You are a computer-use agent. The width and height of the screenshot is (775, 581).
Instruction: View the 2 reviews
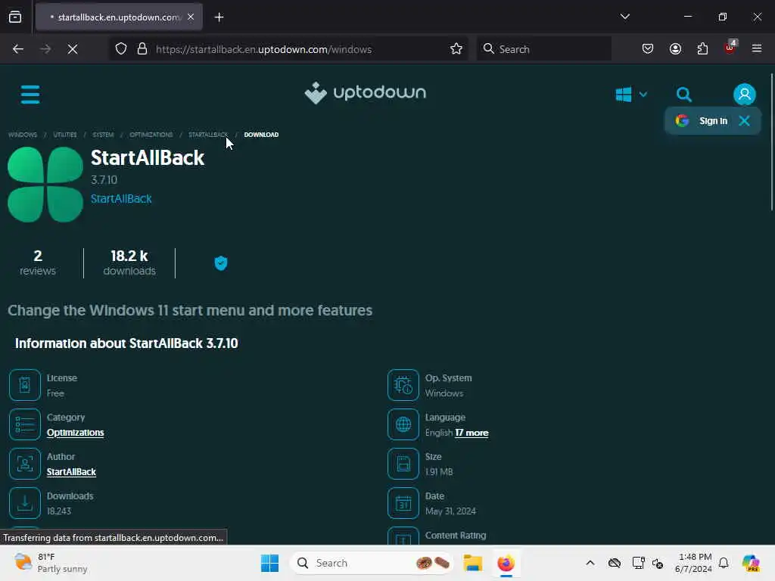coord(38,263)
